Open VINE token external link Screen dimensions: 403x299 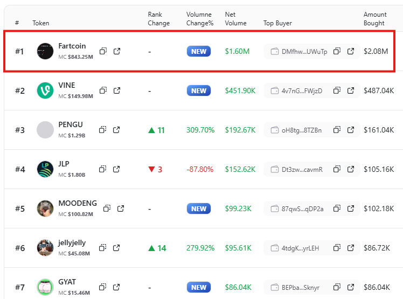pos(117,91)
